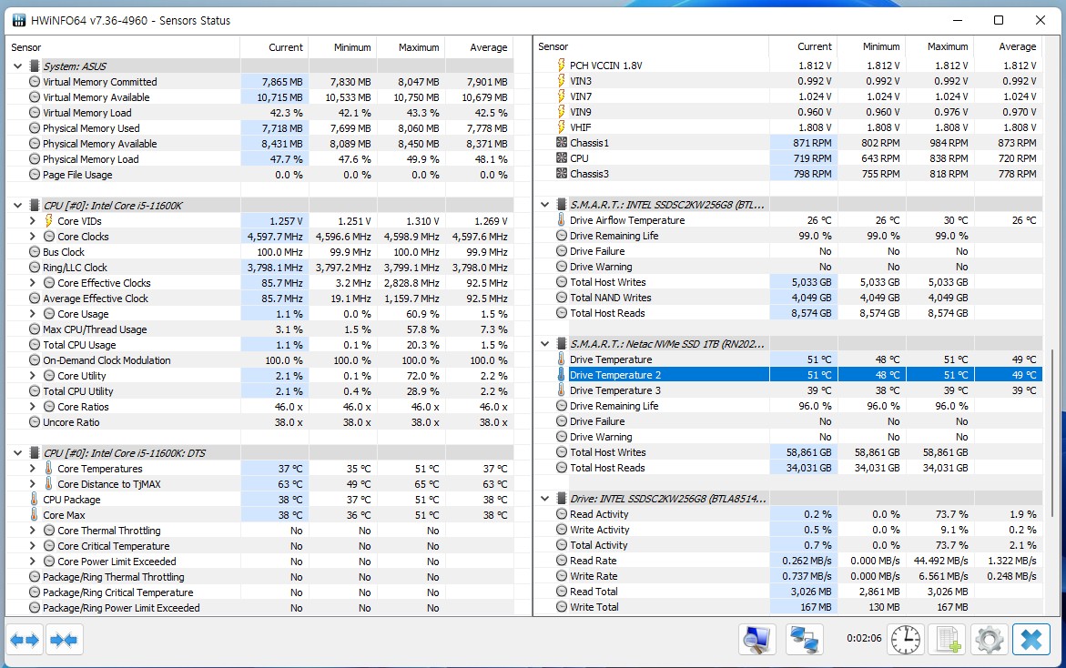The height and width of the screenshot is (668, 1066).
Task: Click the Core Max thermometer icon
Action: [34, 515]
